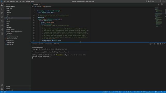Open the Explorer more actions ellipsis
Image resolution: width=166 pixels, height=93 pixels.
[x=29, y=4]
